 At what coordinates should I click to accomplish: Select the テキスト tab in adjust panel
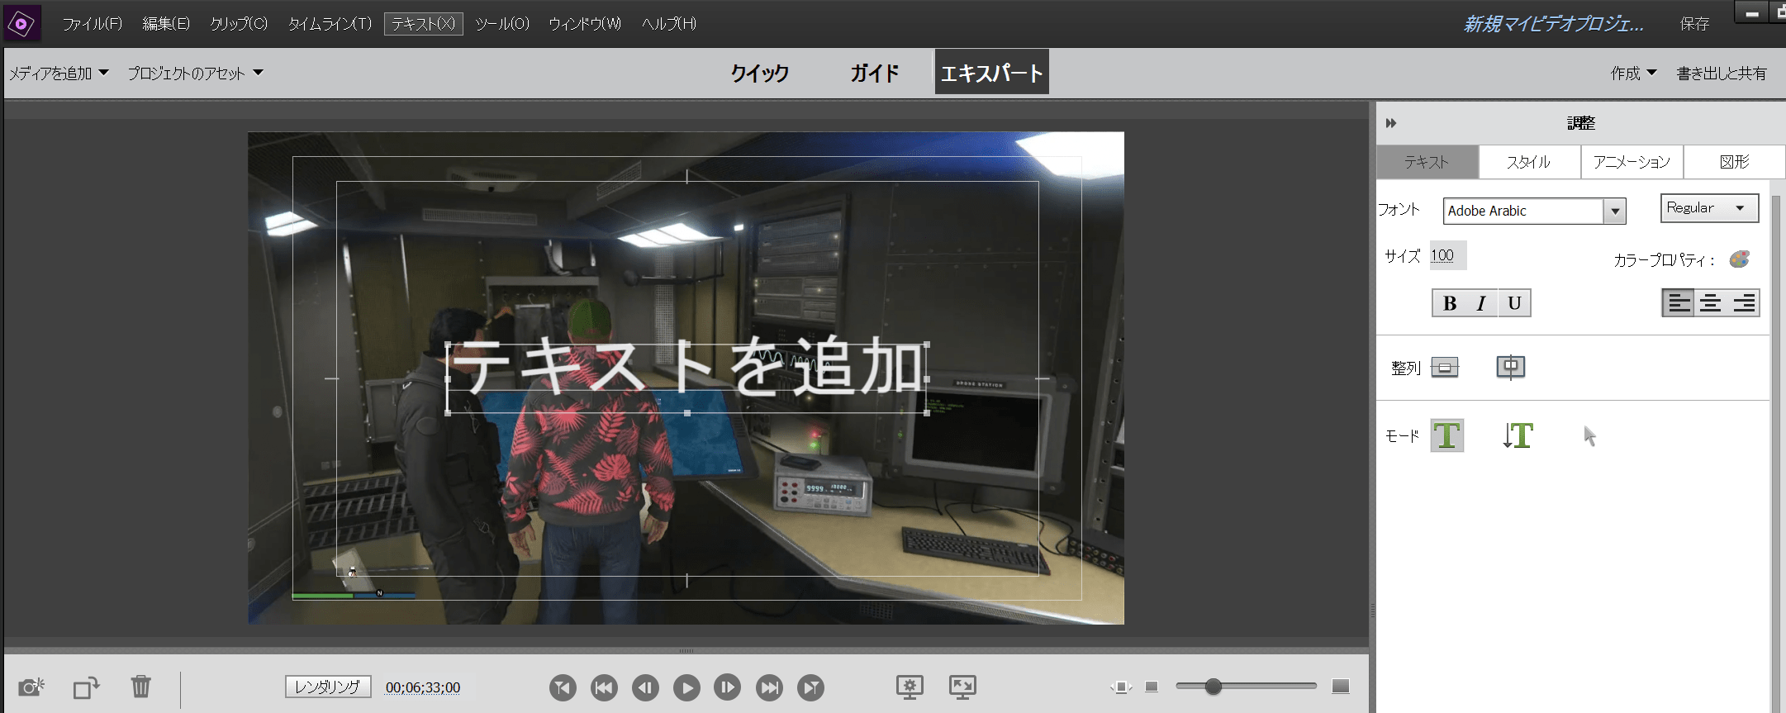pos(1427,162)
